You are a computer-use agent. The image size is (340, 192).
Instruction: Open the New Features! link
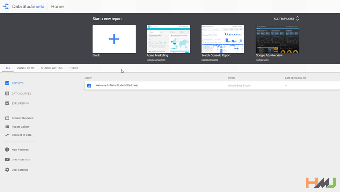[20, 150]
